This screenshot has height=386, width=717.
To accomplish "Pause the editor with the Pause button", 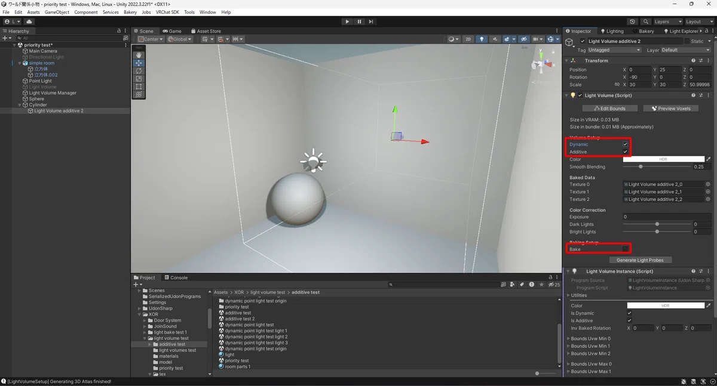I will 359,21.
